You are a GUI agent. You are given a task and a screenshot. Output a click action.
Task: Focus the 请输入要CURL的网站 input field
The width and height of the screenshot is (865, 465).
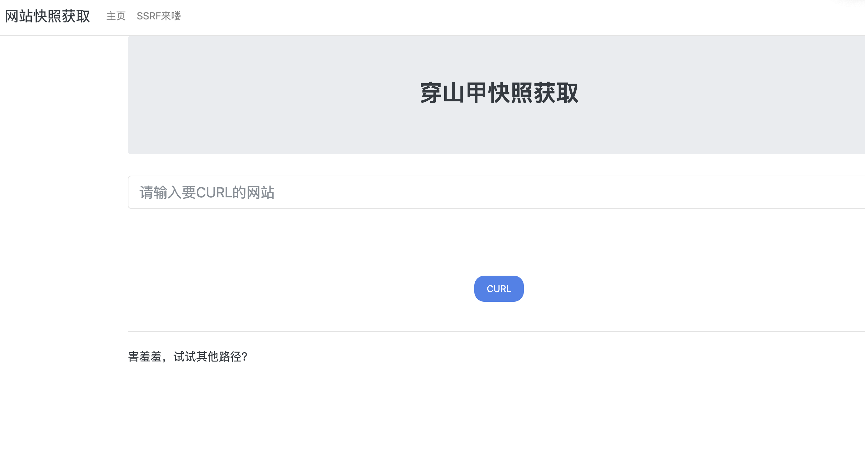click(496, 192)
